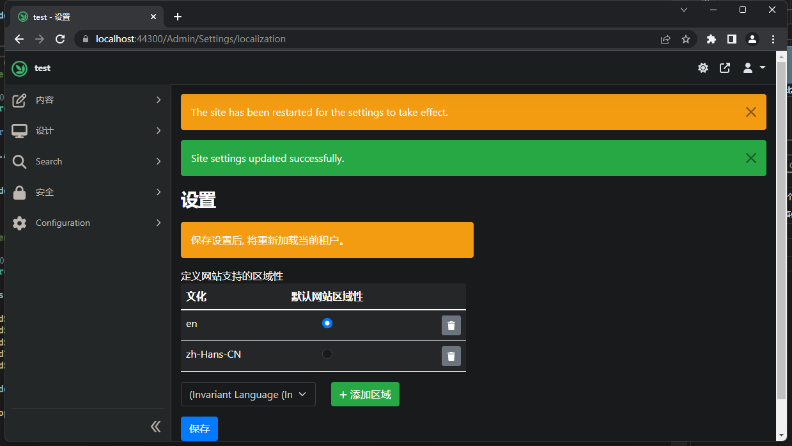Open the Search menu item
Image resolution: width=792 pixels, height=446 pixels.
point(49,161)
